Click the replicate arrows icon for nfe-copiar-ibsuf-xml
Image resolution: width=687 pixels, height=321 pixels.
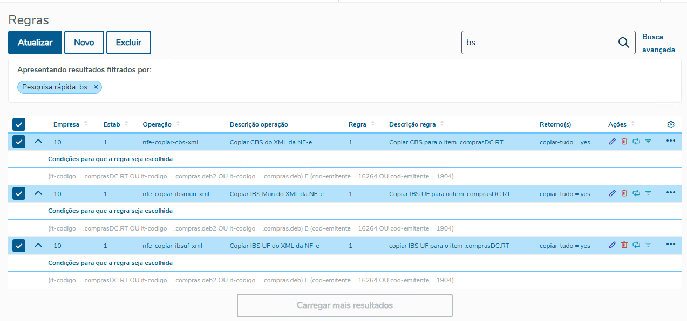click(636, 245)
